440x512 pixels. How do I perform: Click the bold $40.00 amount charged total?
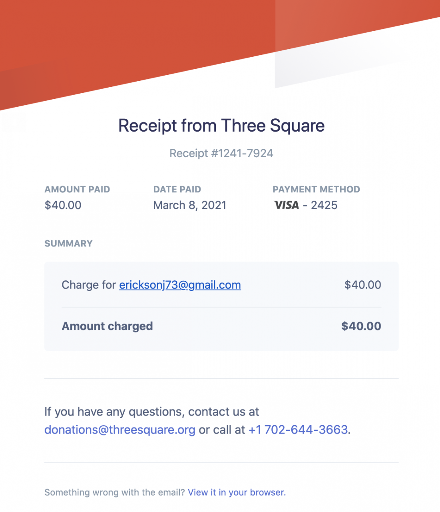click(361, 326)
